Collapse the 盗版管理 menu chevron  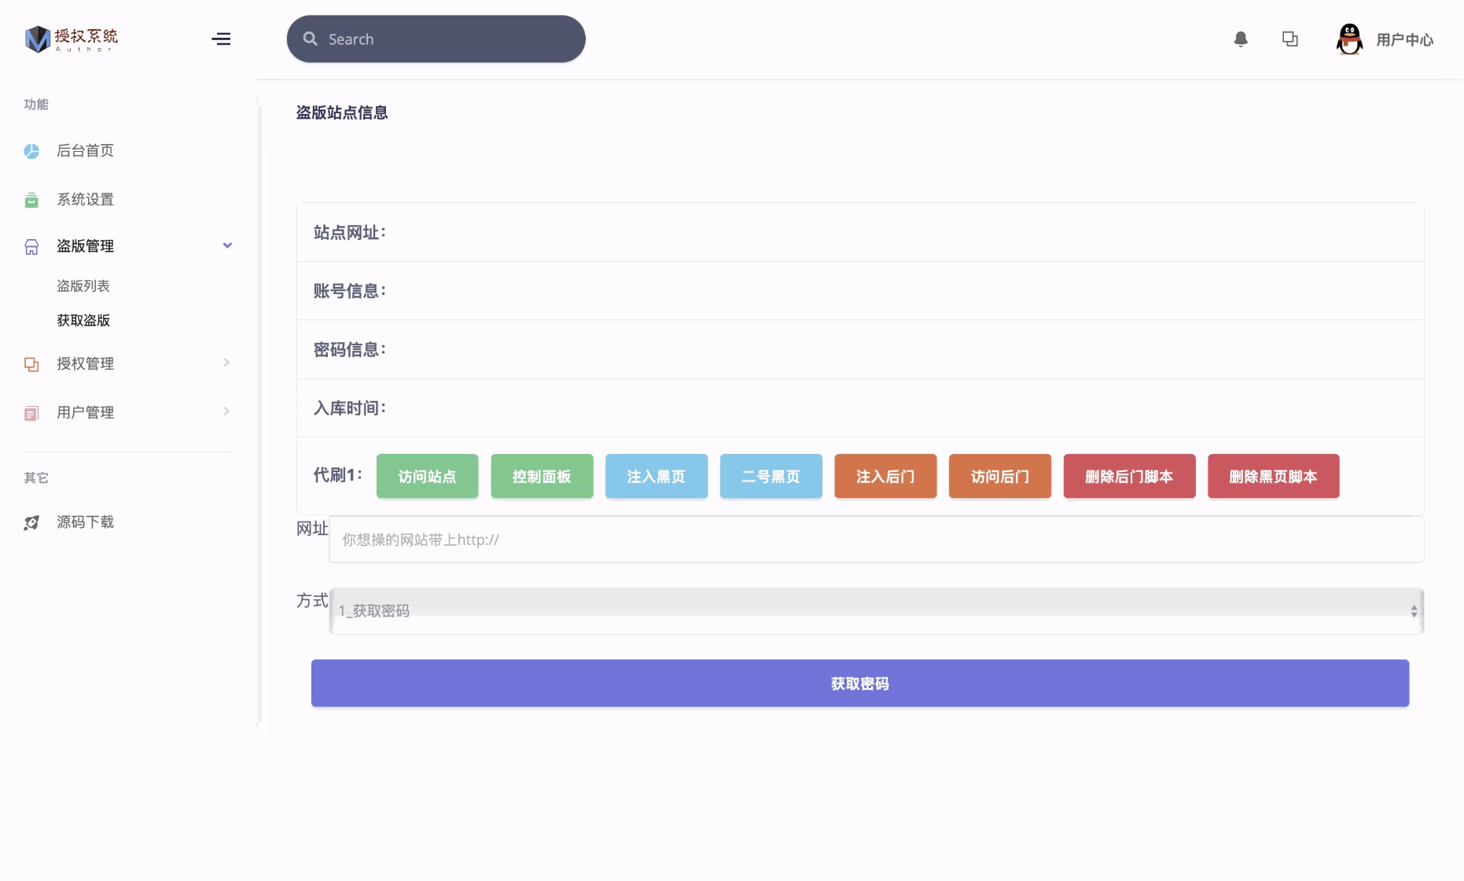click(x=227, y=245)
